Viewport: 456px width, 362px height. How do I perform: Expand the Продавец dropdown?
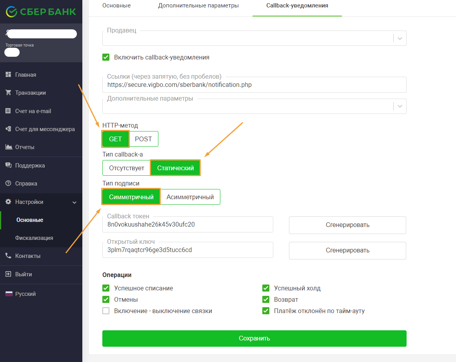pos(400,38)
